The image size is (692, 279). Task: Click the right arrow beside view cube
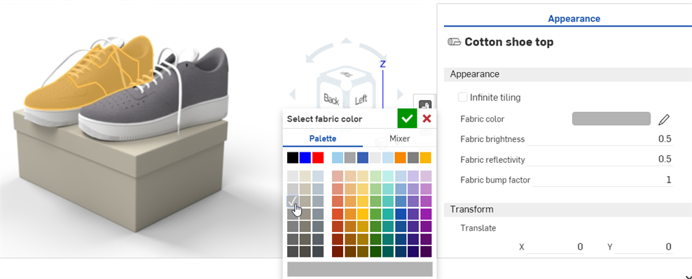(x=400, y=94)
